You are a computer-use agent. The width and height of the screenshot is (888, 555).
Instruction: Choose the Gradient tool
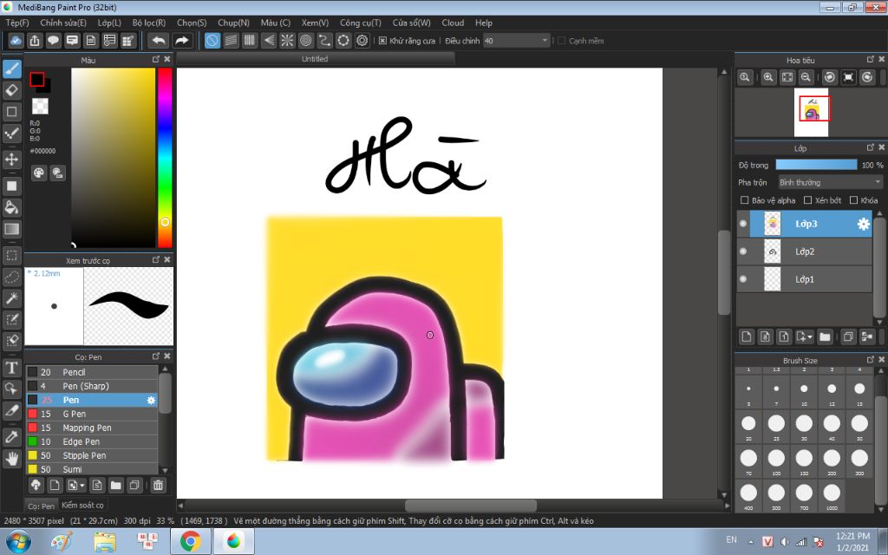click(x=12, y=229)
